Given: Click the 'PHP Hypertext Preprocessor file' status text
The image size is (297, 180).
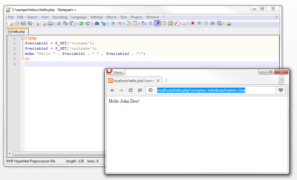Looking at the screenshot, I should 31,161.
